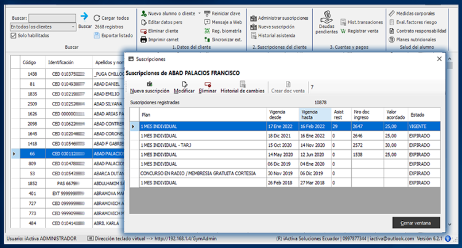This screenshot has height=248, width=462.
Task: Click Imprimir carnet printer icon
Action: pyautogui.click(x=144, y=39)
